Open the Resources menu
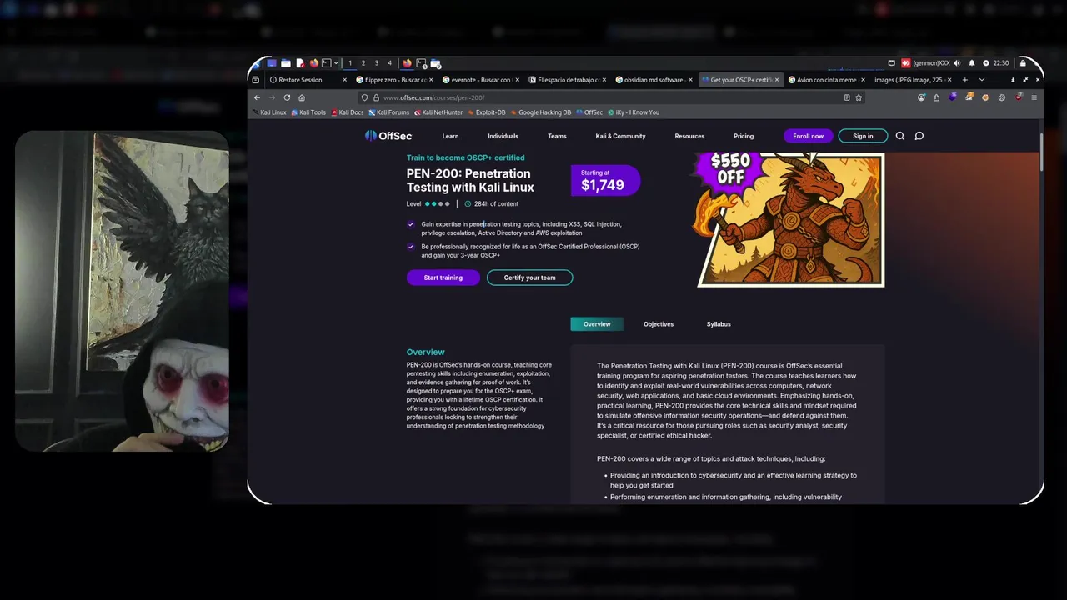This screenshot has height=600, width=1067. (x=689, y=136)
